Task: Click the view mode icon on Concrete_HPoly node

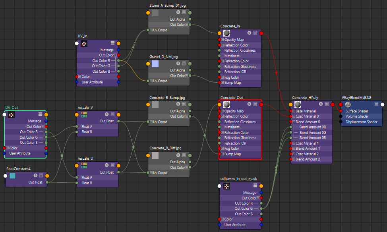Action: (x=327, y=104)
